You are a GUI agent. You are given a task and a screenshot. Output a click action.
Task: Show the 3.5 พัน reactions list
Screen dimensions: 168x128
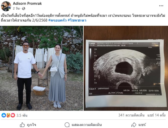click(22, 115)
